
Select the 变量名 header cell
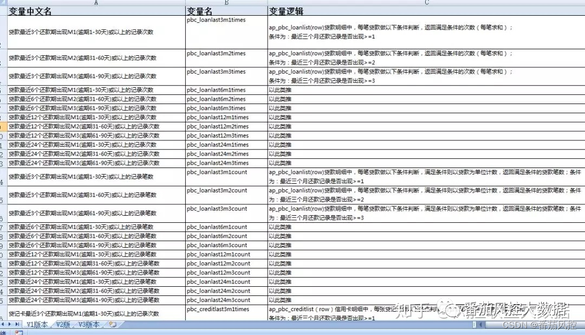[x=226, y=11]
